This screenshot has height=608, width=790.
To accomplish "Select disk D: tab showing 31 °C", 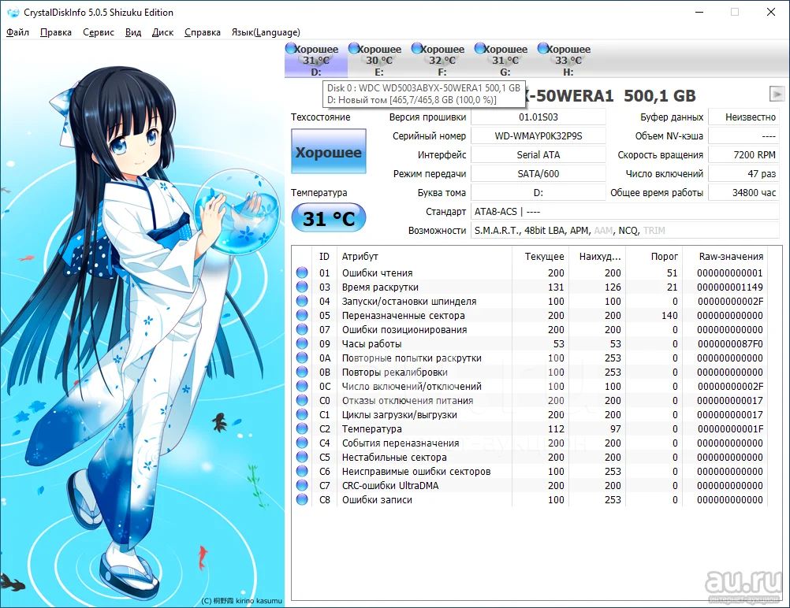I will (x=316, y=60).
